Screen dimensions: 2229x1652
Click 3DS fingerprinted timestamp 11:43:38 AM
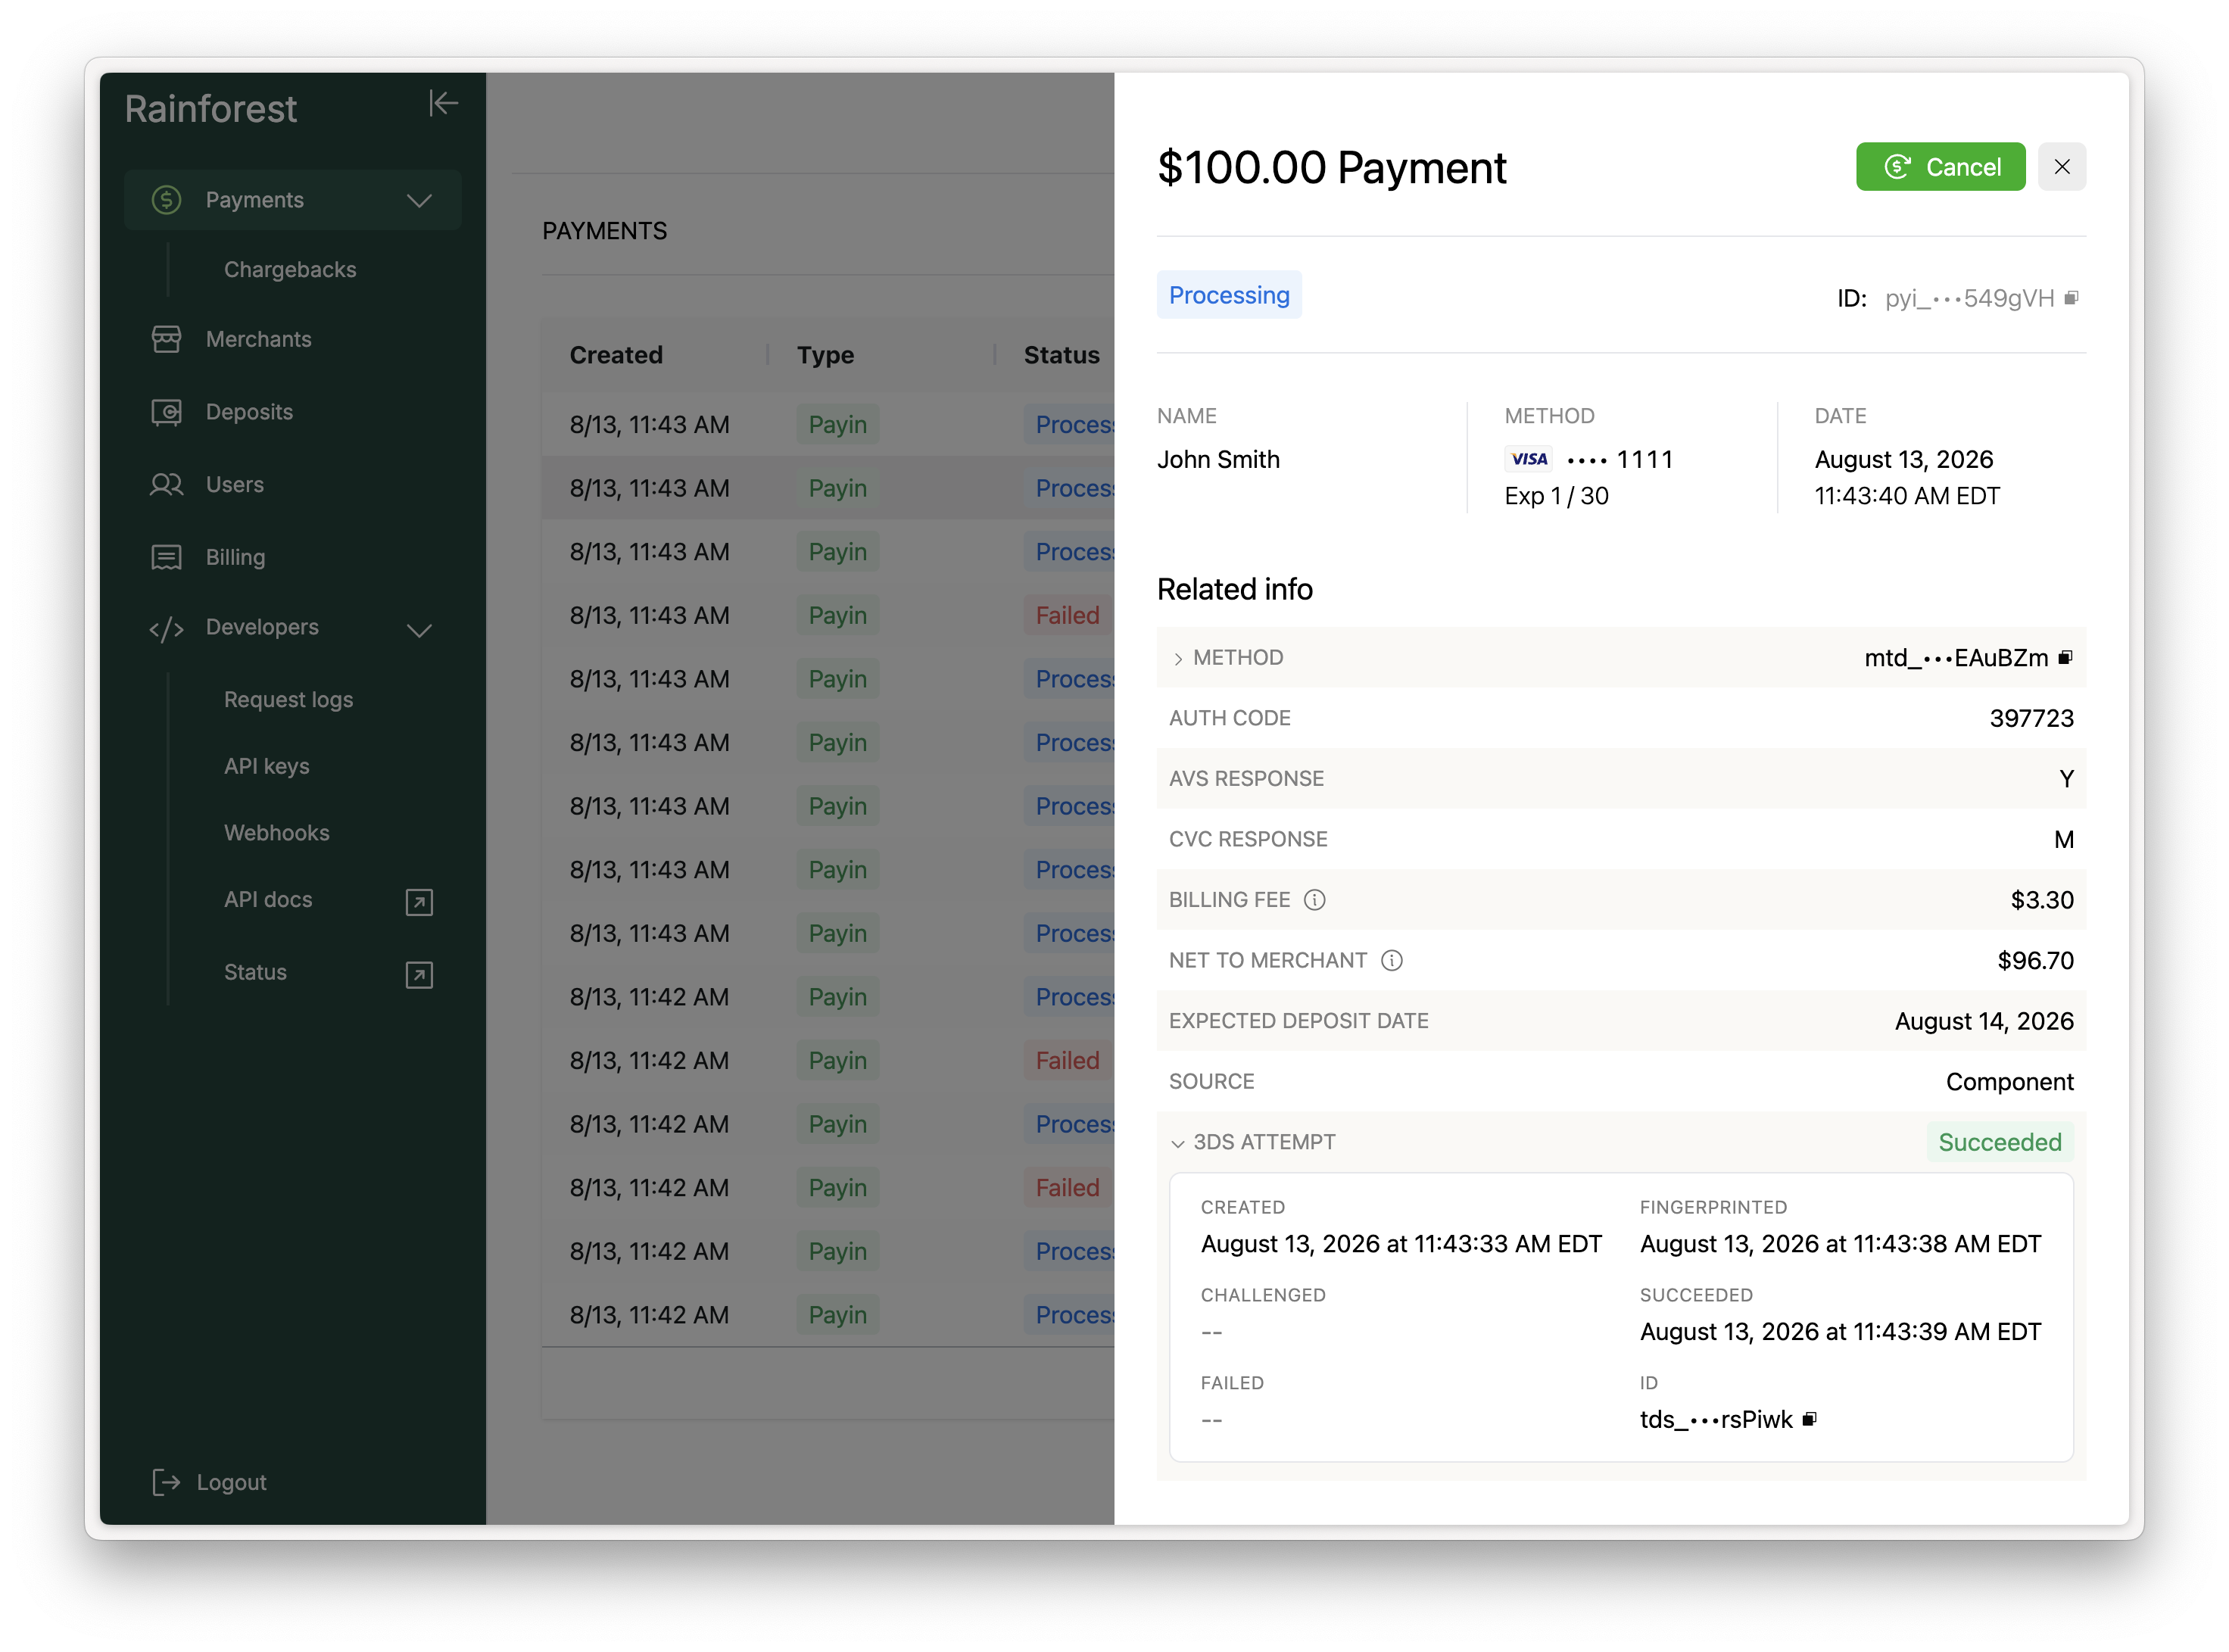(x=1840, y=1245)
